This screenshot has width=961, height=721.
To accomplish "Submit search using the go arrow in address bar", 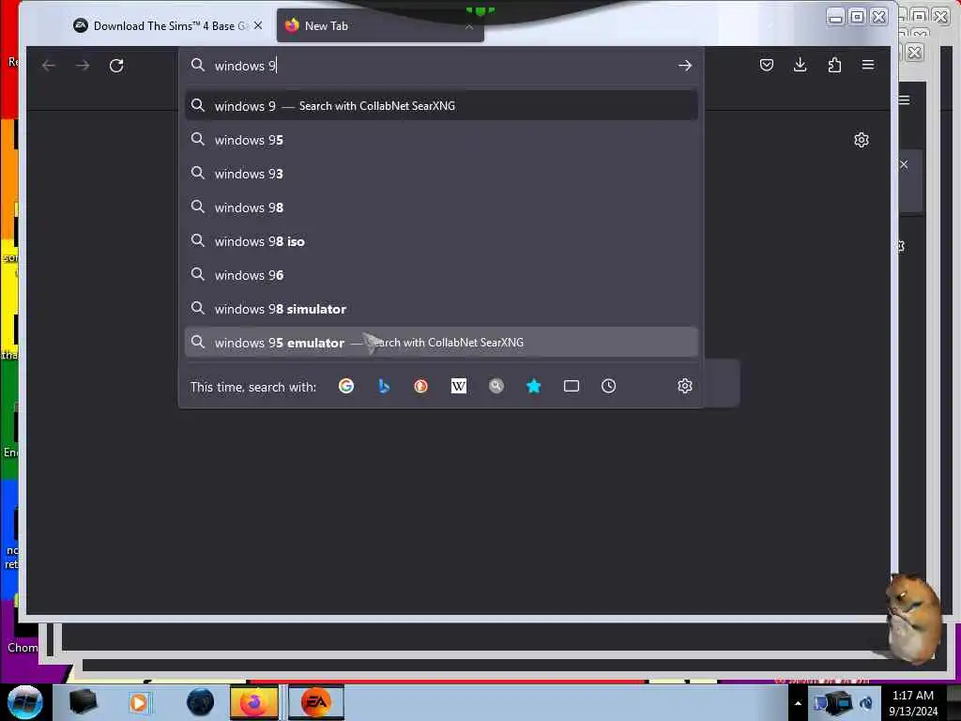I will 684,66.
